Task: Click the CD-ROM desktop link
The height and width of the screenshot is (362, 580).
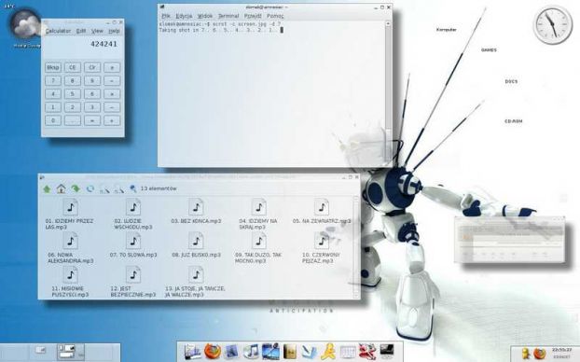Action: click(514, 121)
